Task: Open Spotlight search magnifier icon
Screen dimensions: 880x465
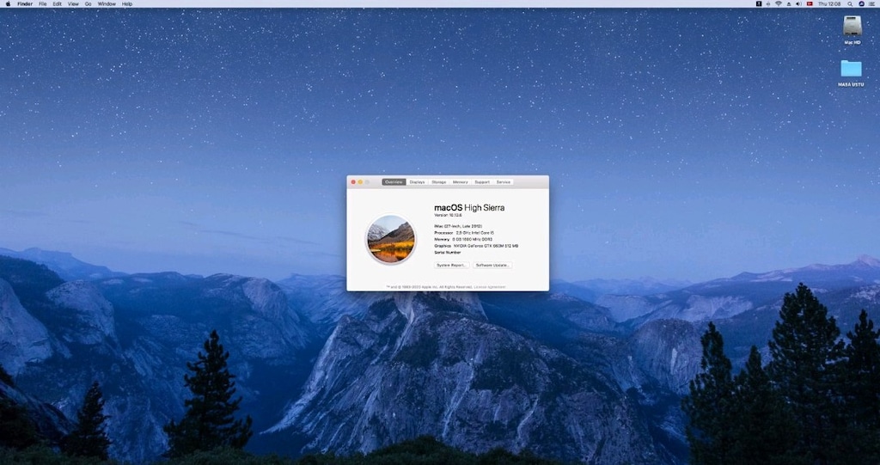Action: coord(850,4)
